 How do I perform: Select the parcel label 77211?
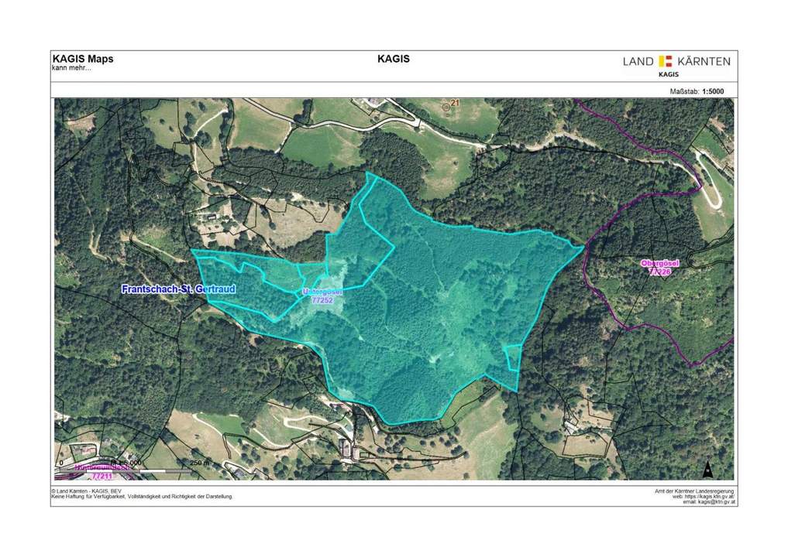coord(102,476)
